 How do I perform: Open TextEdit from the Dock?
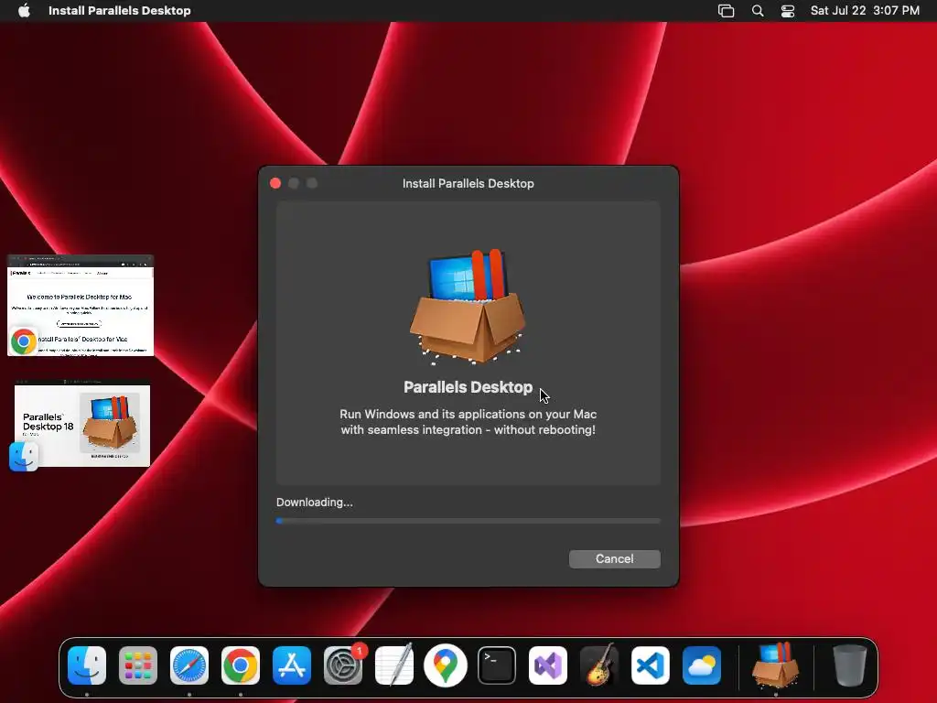point(394,665)
